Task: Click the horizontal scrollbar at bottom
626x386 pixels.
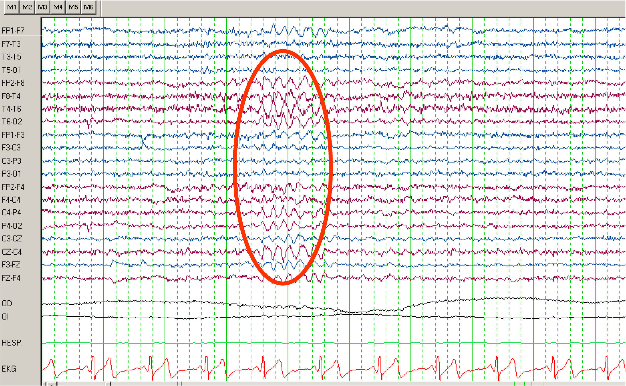Action: tap(82, 384)
